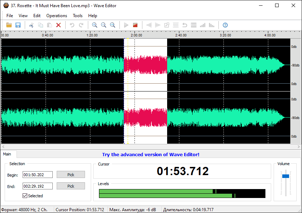Click the Zoom Out magnifier icon
Image resolution: width=302 pixels, height=213 pixels.
104,25
